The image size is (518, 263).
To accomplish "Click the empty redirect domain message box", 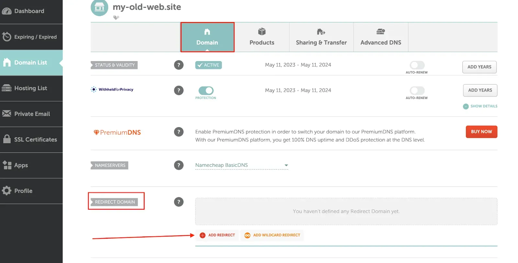I will pos(346,211).
